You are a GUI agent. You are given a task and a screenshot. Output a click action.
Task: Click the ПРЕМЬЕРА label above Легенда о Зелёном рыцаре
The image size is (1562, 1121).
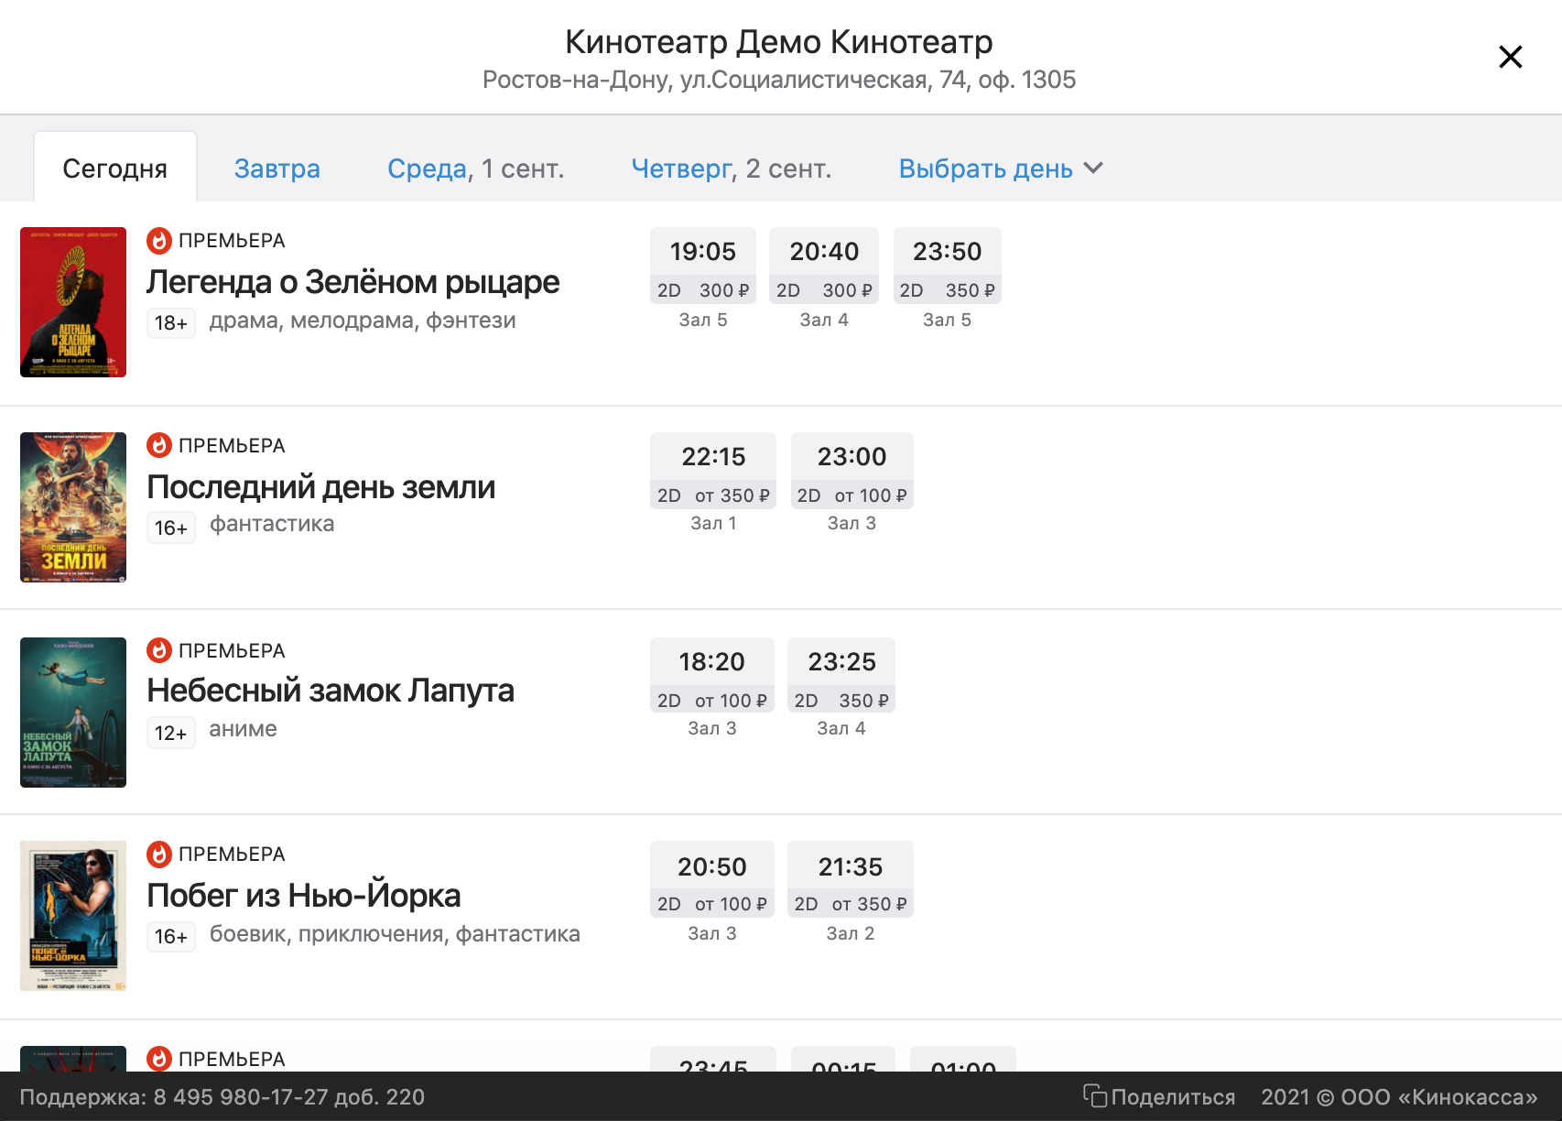232,241
